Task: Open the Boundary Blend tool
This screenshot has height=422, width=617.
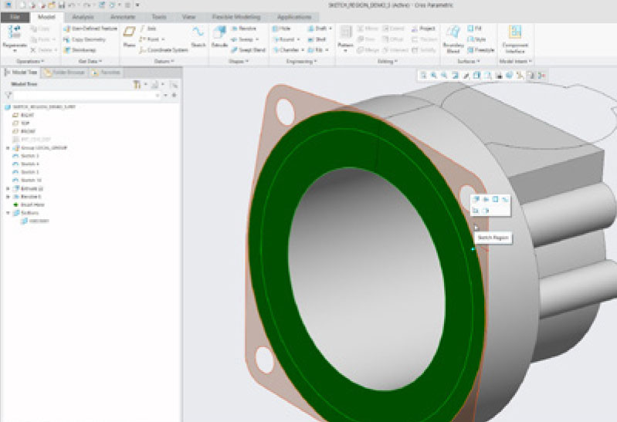Action: pos(453,39)
